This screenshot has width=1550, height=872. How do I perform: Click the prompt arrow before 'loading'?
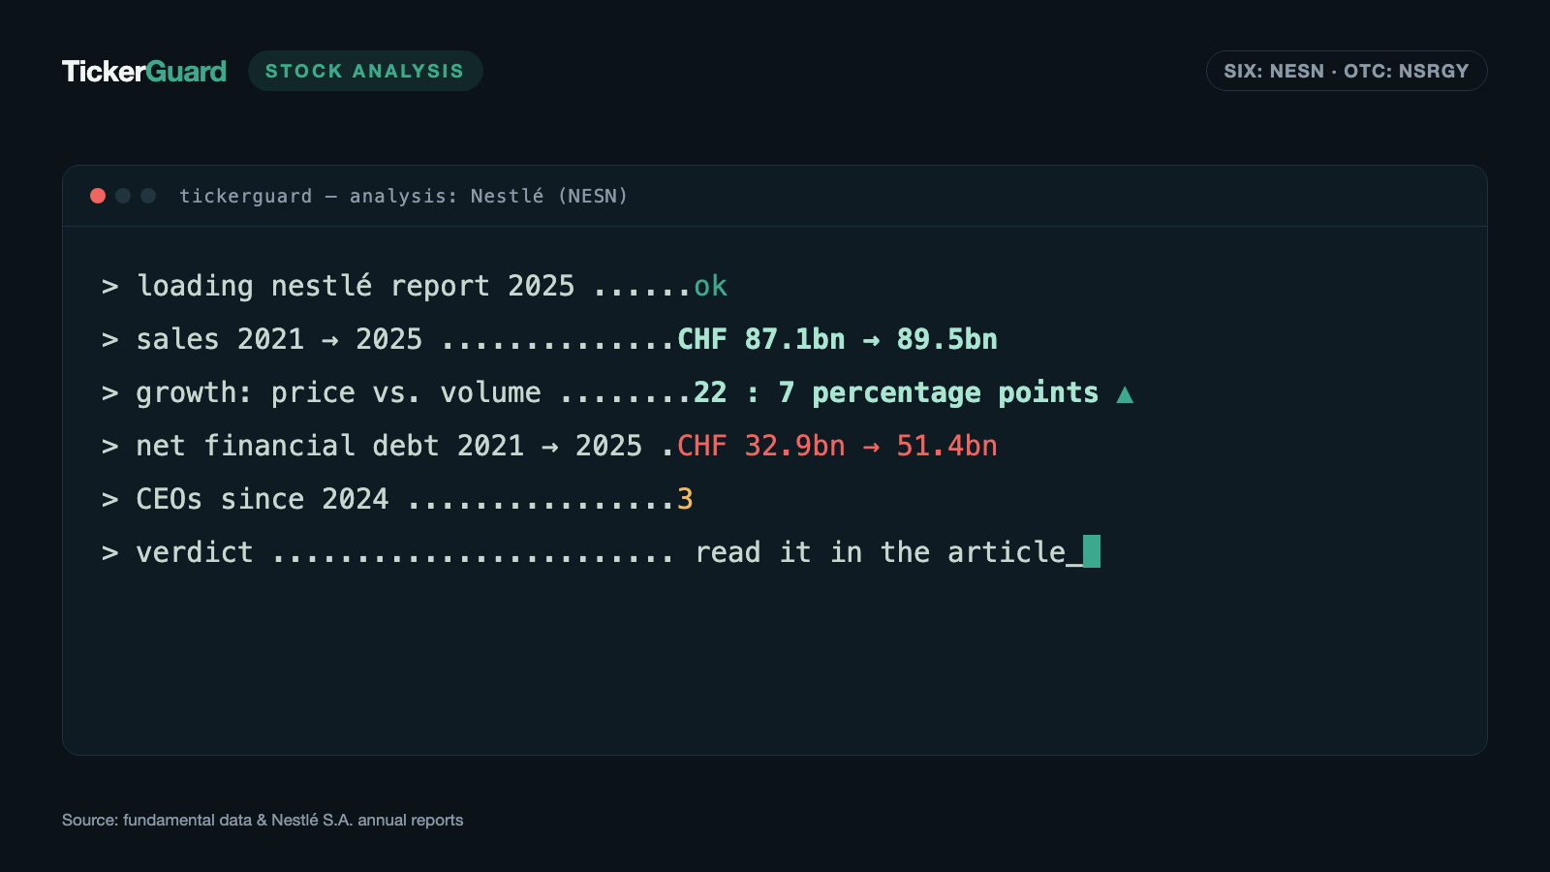pyautogui.click(x=110, y=287)
